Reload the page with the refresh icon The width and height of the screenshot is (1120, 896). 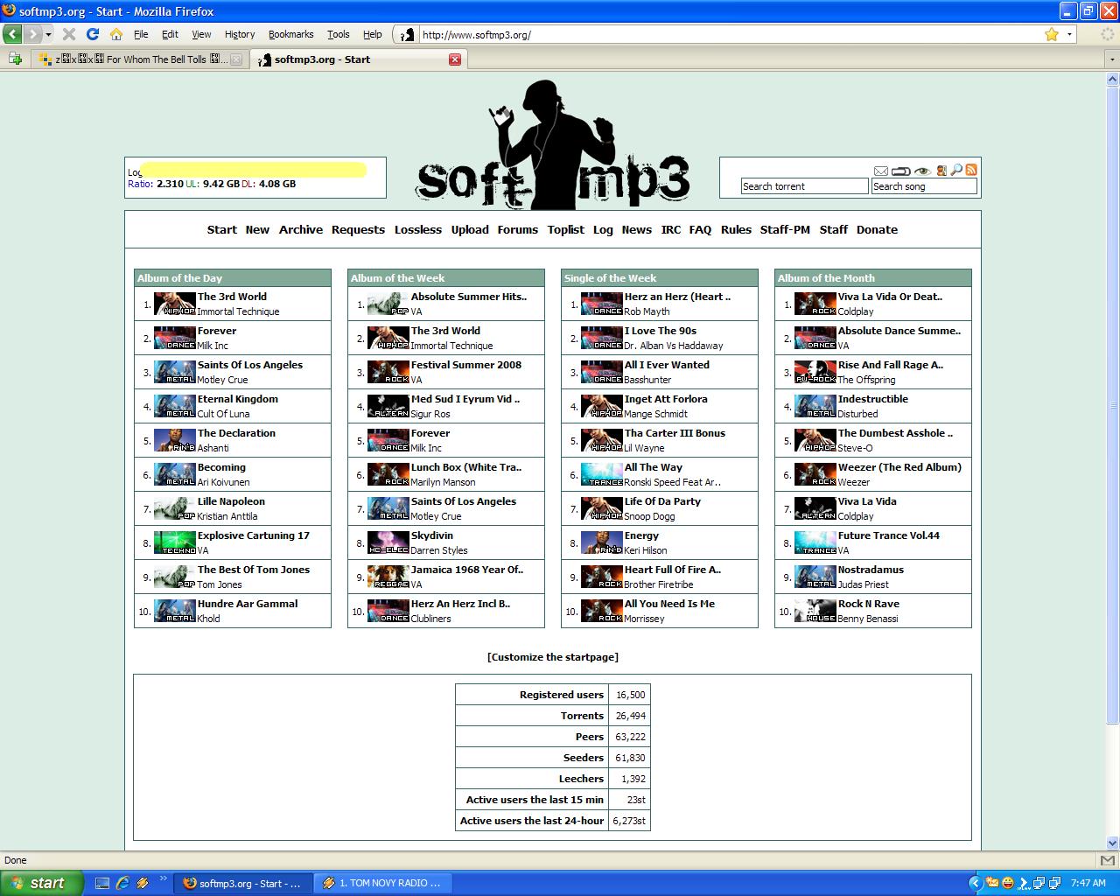pyautogui.click(x=92, y=34)
